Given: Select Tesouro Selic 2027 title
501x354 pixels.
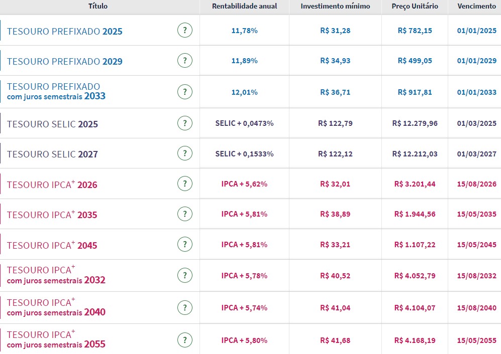Looking at the screenshot, I should (52, 154).
